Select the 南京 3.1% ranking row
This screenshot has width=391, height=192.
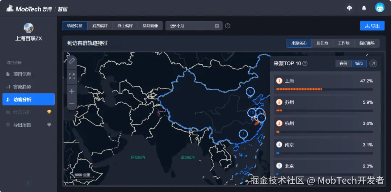coord(325,148)
